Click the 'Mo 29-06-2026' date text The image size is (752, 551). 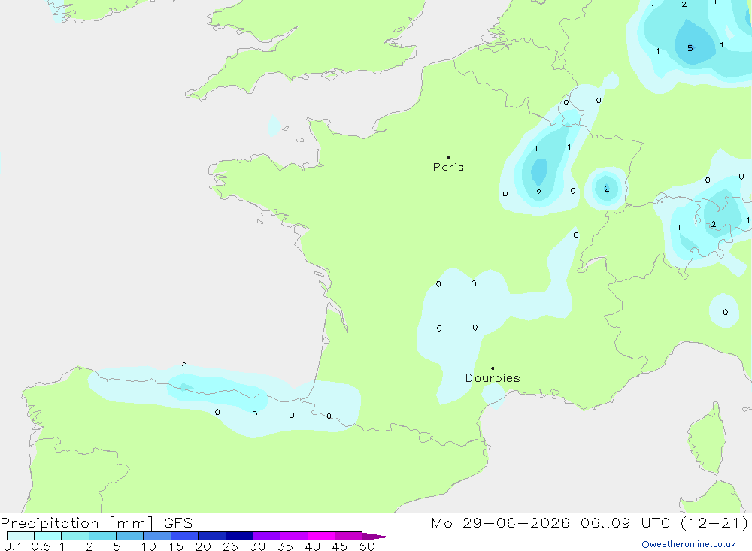tap(500, 522)
